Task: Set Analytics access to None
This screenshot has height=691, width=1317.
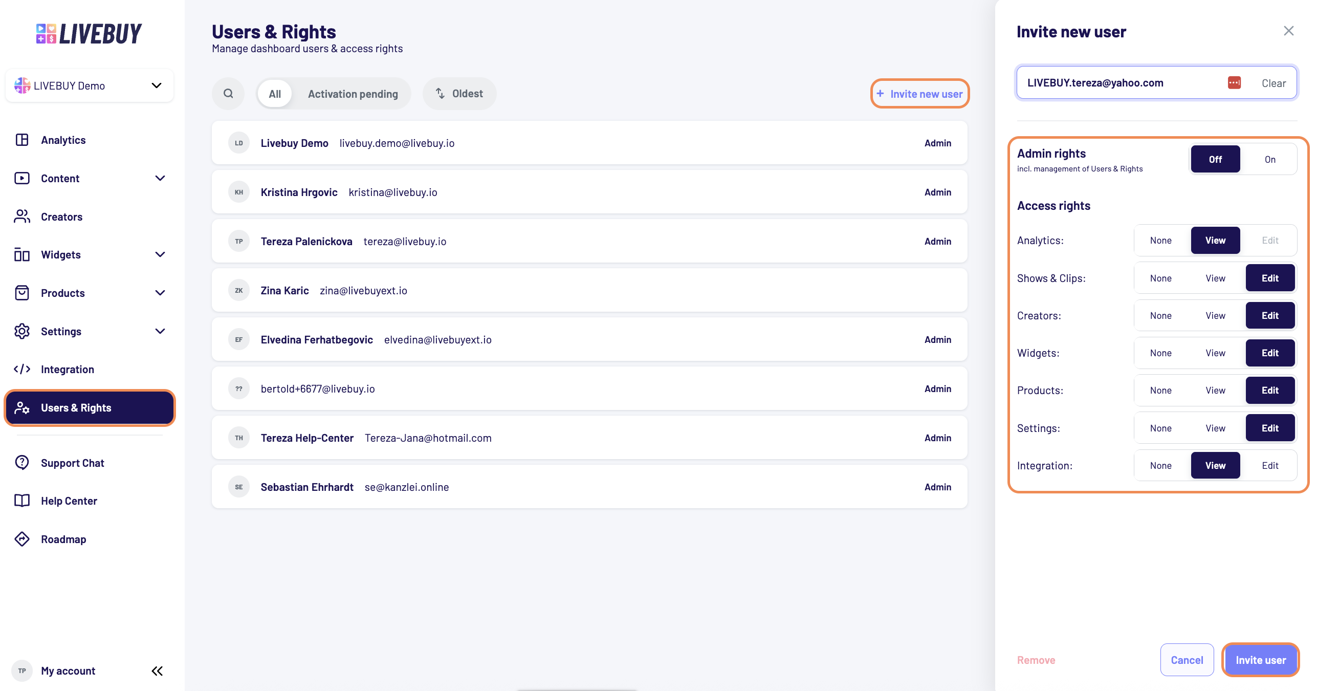Action: (1161, 240)
